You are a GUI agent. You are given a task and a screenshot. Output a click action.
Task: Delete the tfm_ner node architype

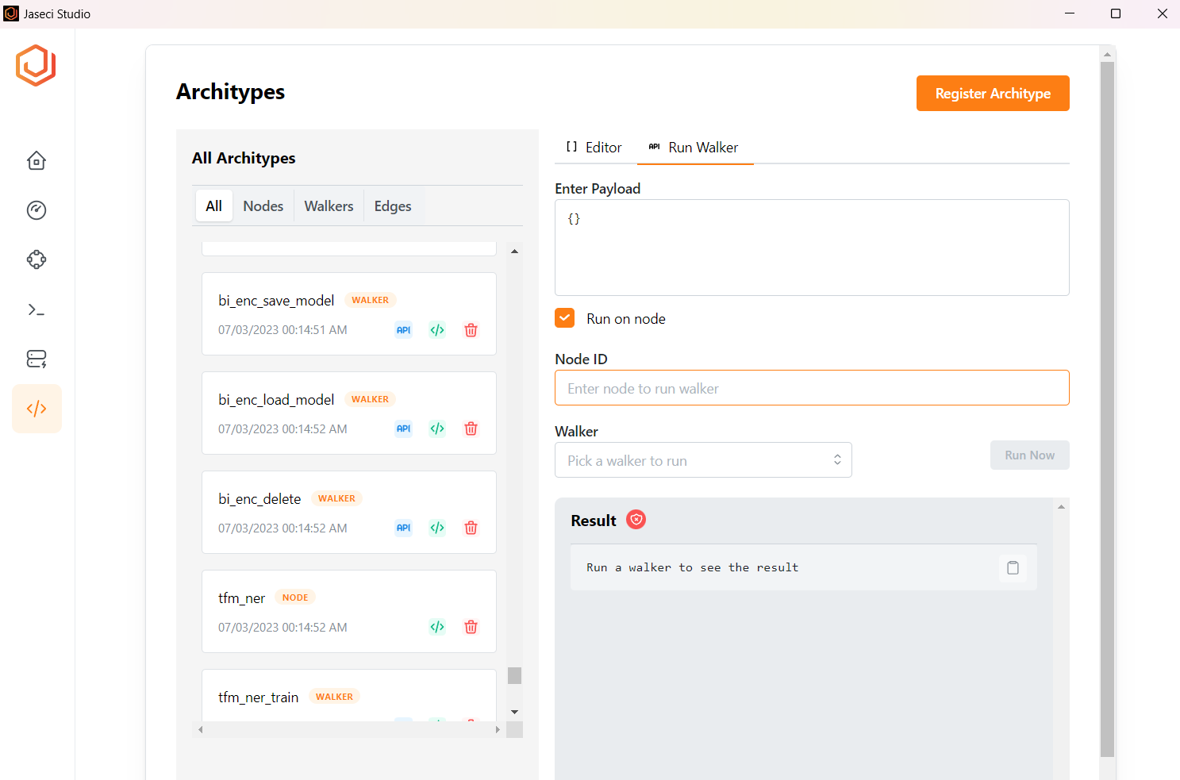tap(471, 628)
